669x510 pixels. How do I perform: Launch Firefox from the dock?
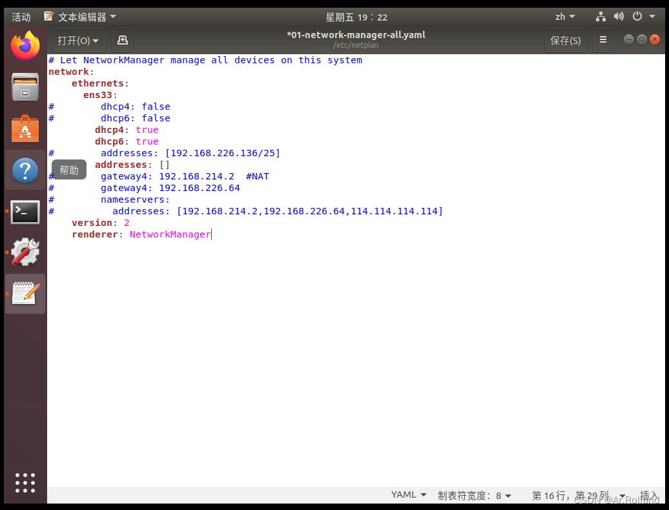25,46
